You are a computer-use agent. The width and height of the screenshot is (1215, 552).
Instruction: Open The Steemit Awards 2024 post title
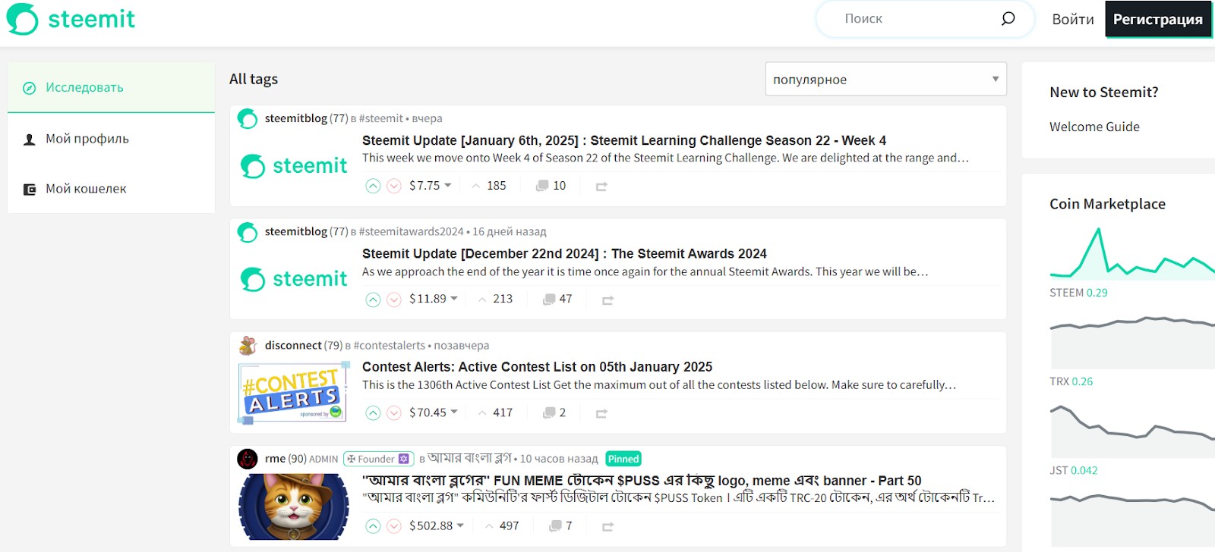[x=564, y=254]
